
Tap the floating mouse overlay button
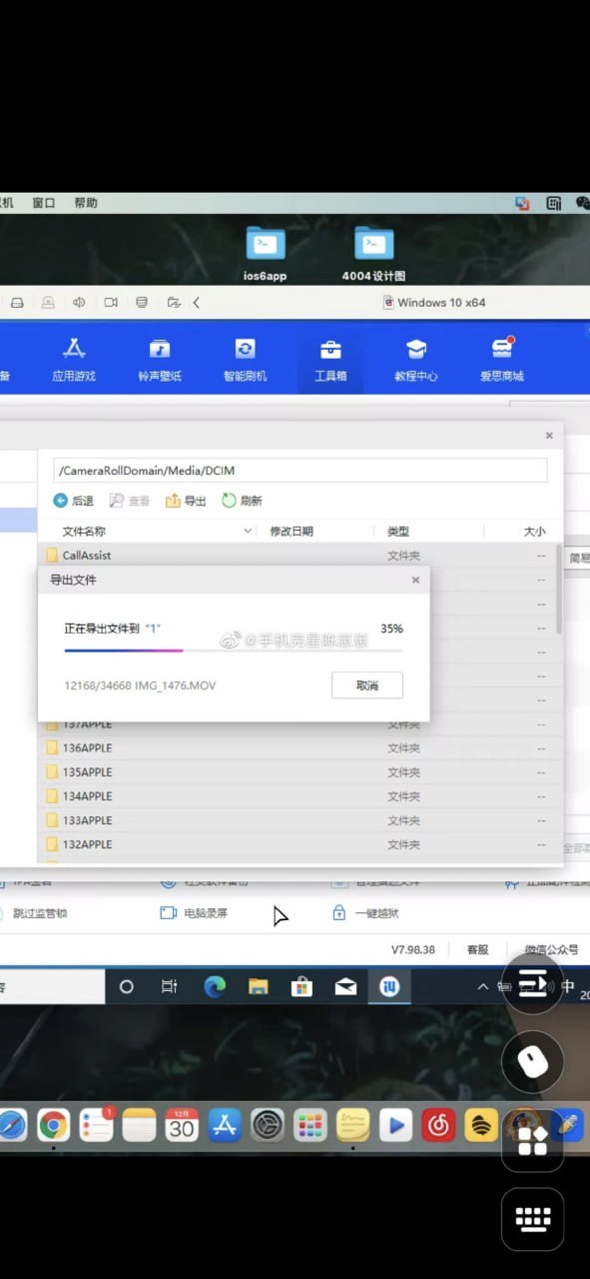[533, 1062]
